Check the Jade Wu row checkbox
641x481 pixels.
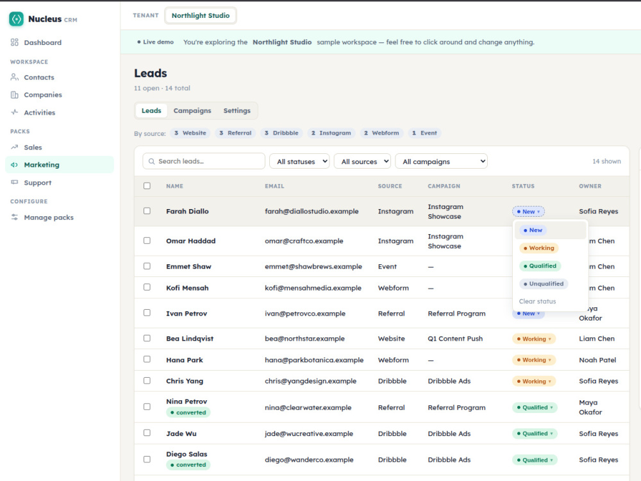tap(147, 433)
